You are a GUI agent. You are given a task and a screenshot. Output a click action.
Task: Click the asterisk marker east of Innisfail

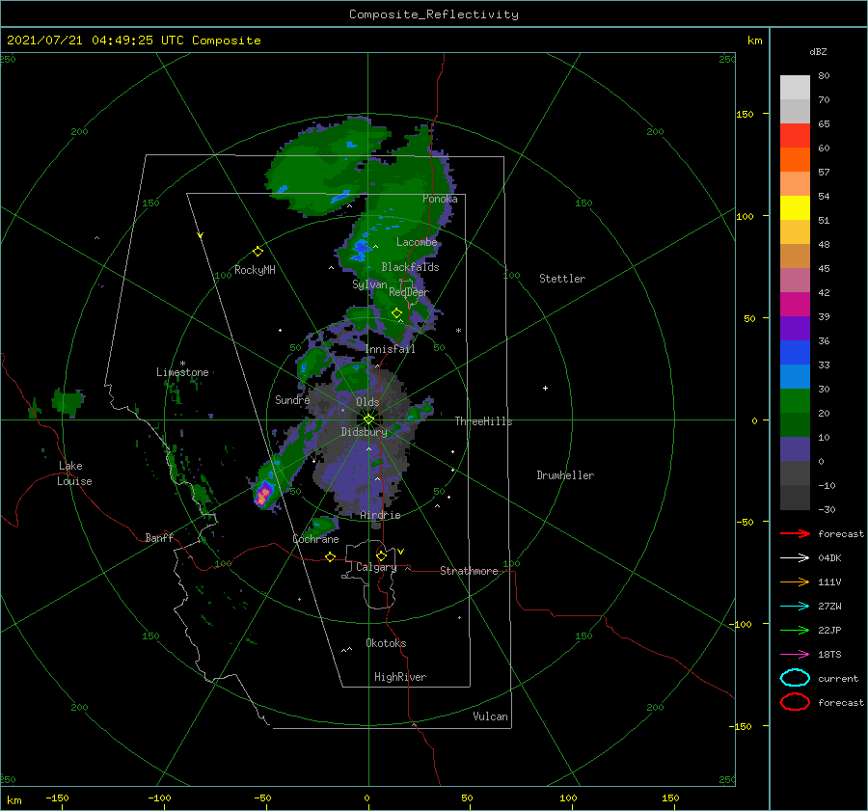458,331
